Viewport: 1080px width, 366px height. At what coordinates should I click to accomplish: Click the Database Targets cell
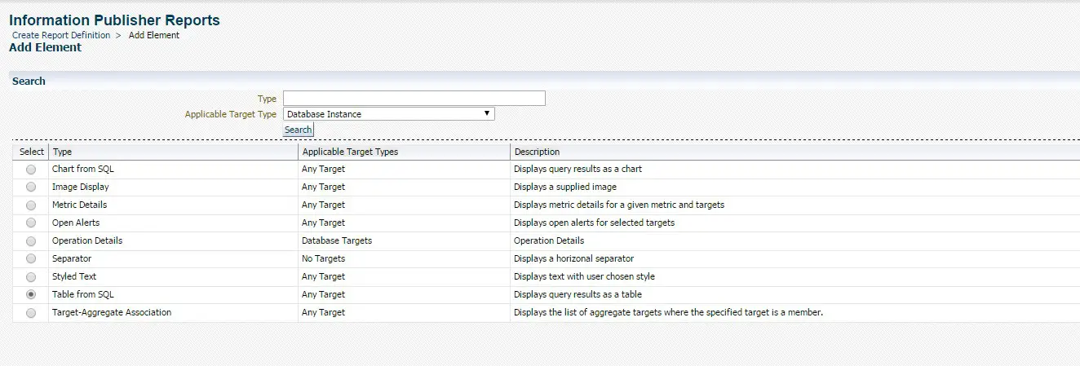[337, 240]
